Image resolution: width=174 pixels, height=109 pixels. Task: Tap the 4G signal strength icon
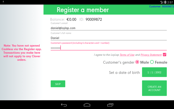point(162,2)
